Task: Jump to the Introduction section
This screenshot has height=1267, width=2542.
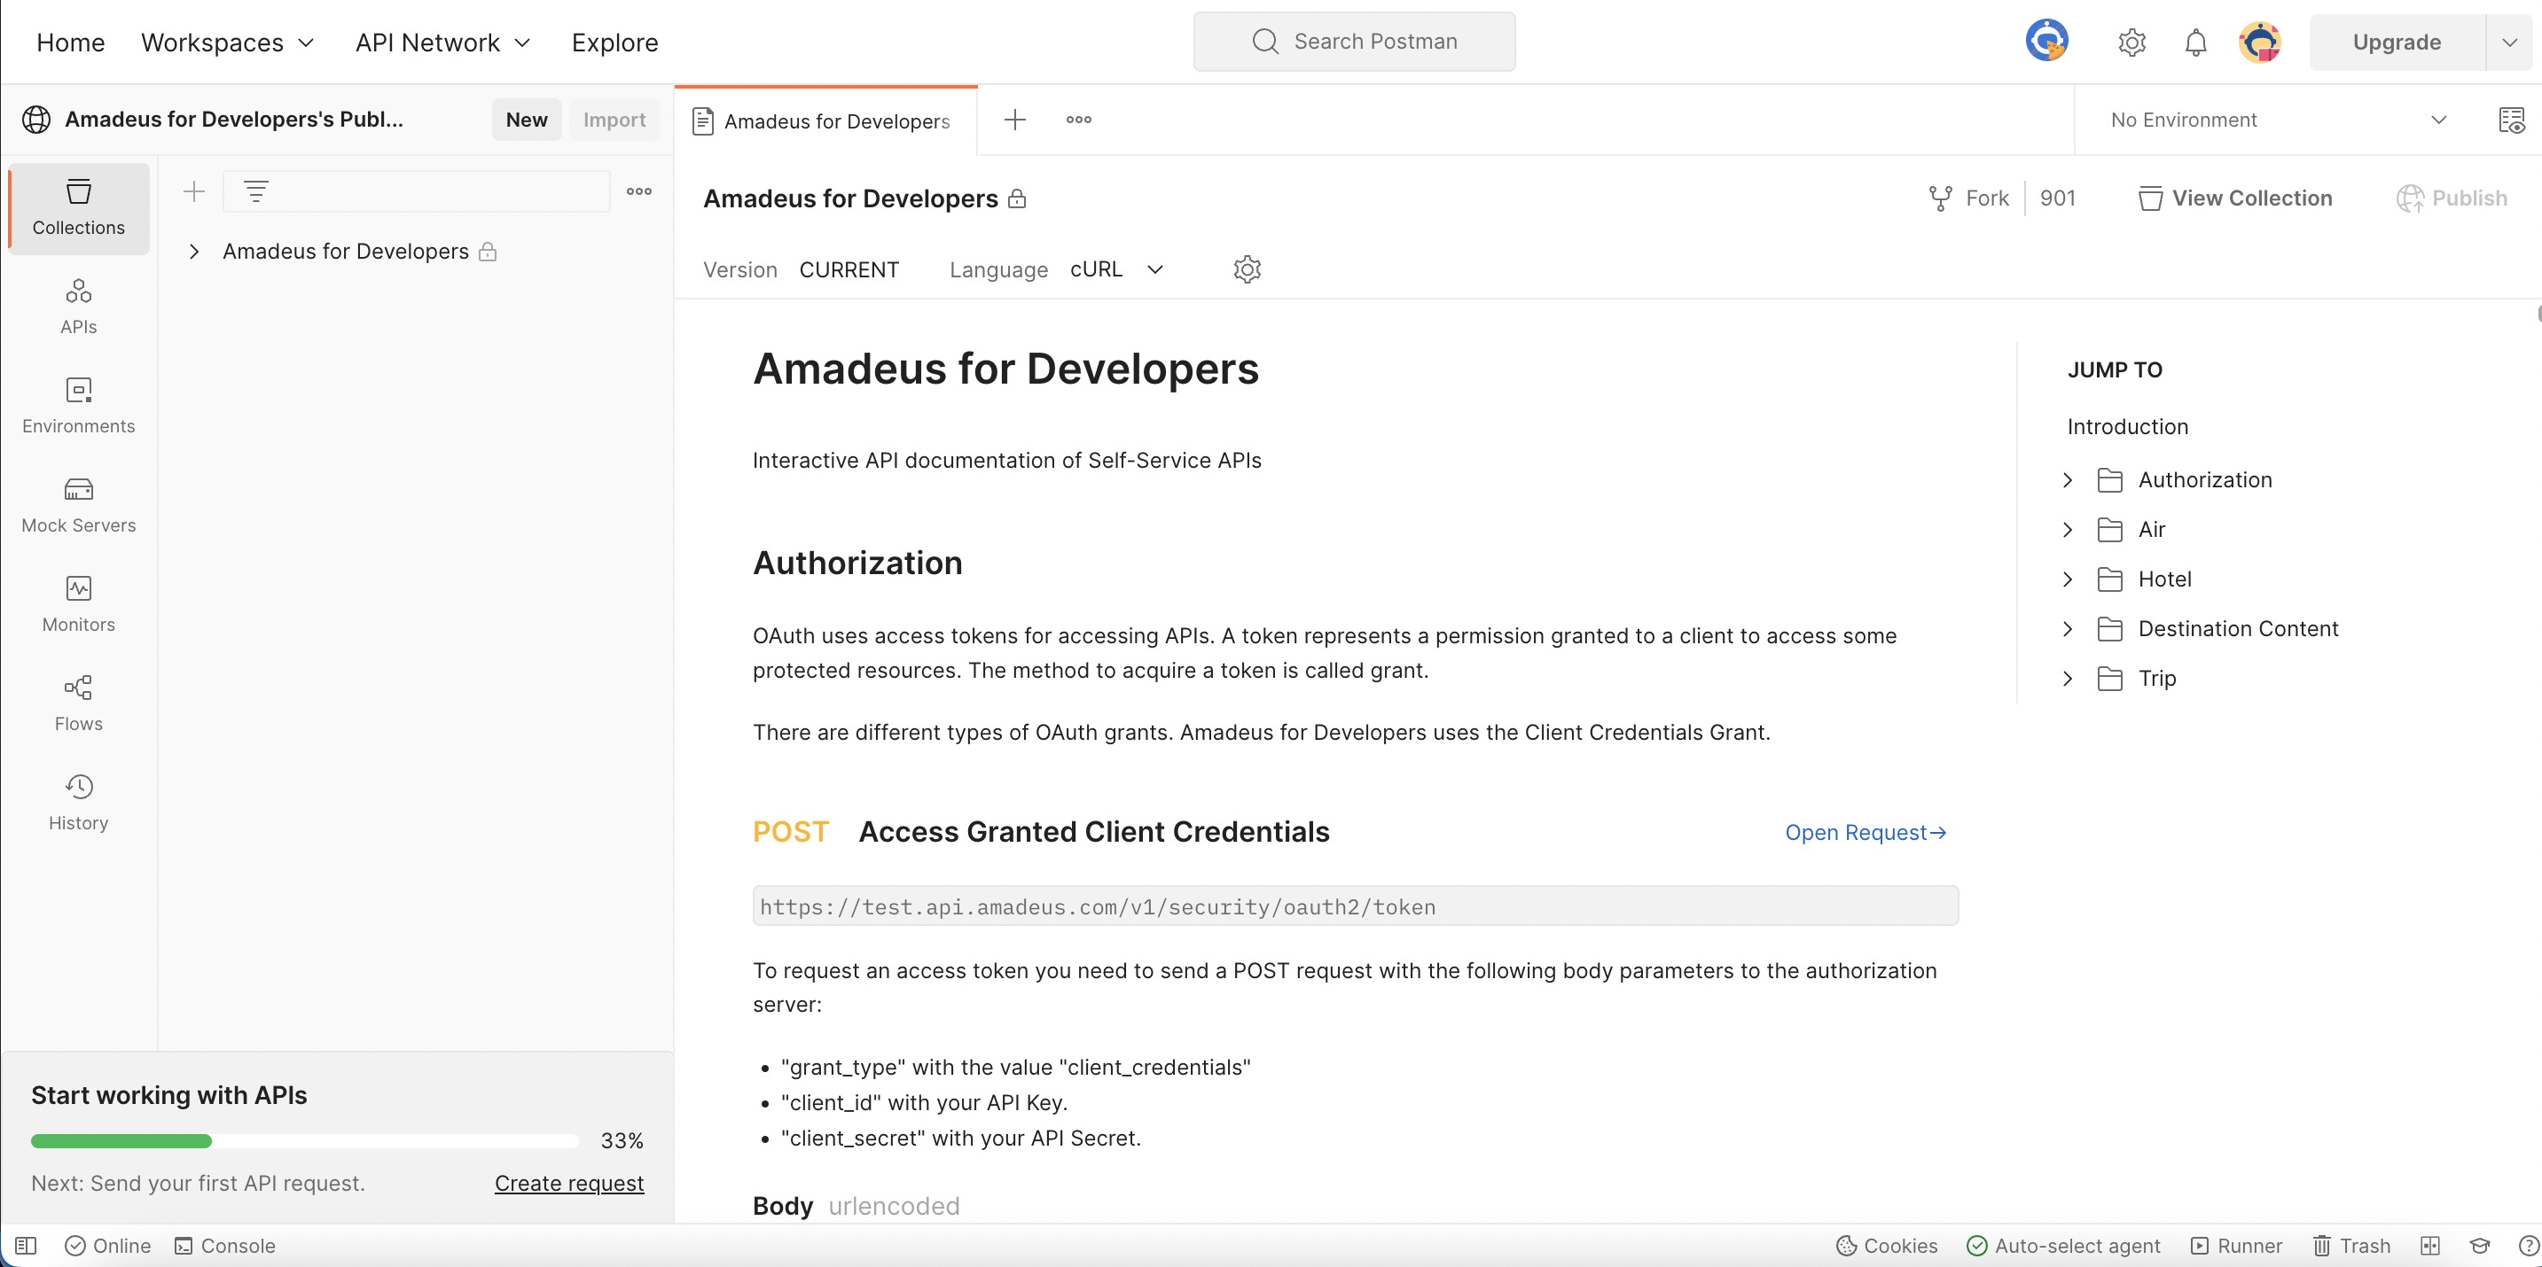Action: [x=2128, y=427]
